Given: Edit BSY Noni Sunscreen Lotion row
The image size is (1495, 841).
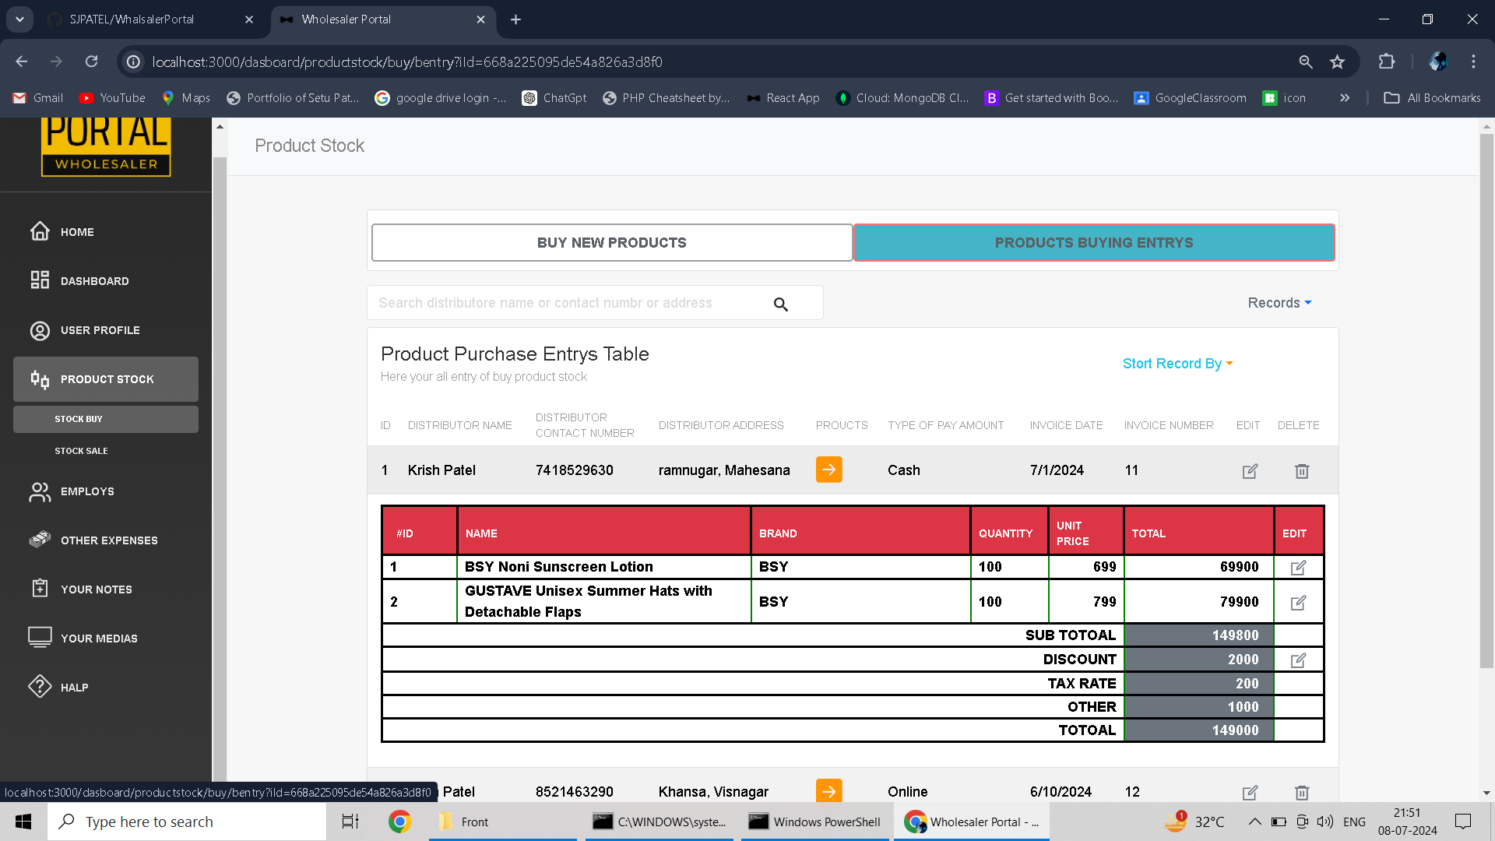Looking at the screenshot, I should [1298, 568].
